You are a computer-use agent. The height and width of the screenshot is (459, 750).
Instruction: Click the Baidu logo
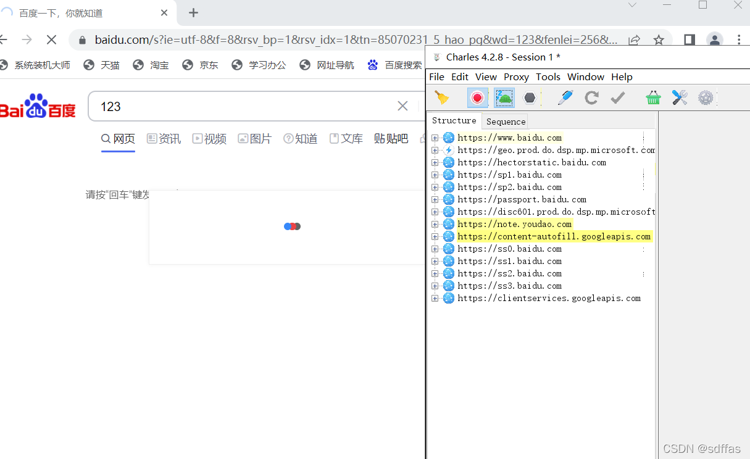click(38, 106)
